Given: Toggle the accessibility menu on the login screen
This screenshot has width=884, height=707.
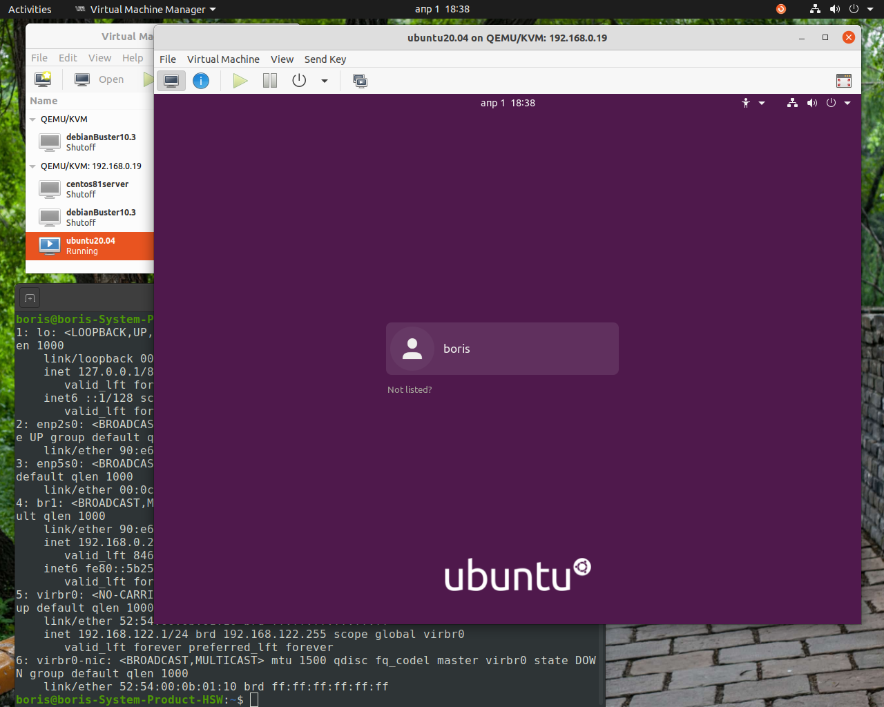Looking at the screenshot, I should (745, 103).
